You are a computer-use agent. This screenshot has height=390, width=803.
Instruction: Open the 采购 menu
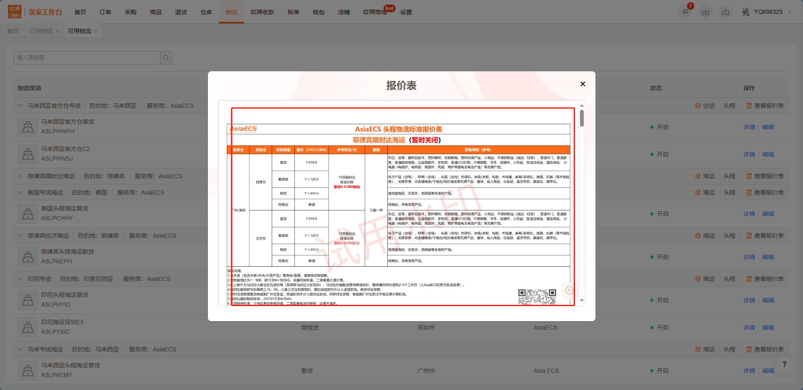tap(131, 12)
